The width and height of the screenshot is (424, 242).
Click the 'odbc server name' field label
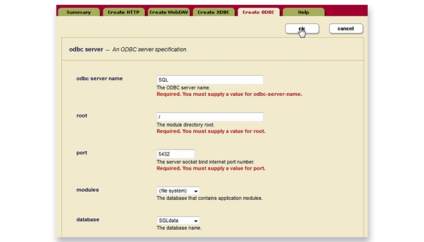tap(100, 79)
